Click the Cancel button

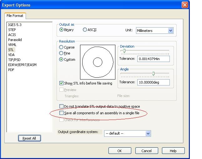tap(147, 151)
